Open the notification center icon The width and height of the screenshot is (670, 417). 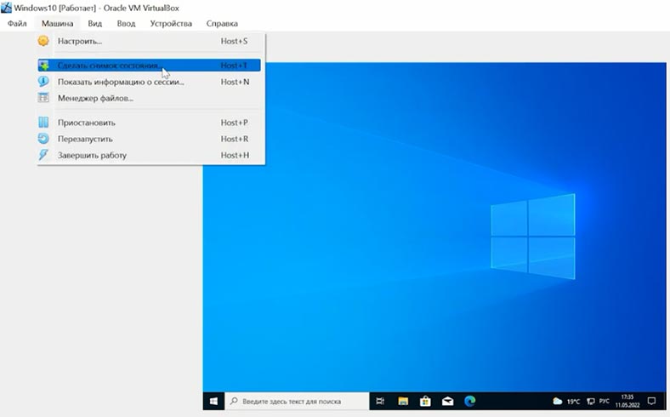click(x=651, y=401)
